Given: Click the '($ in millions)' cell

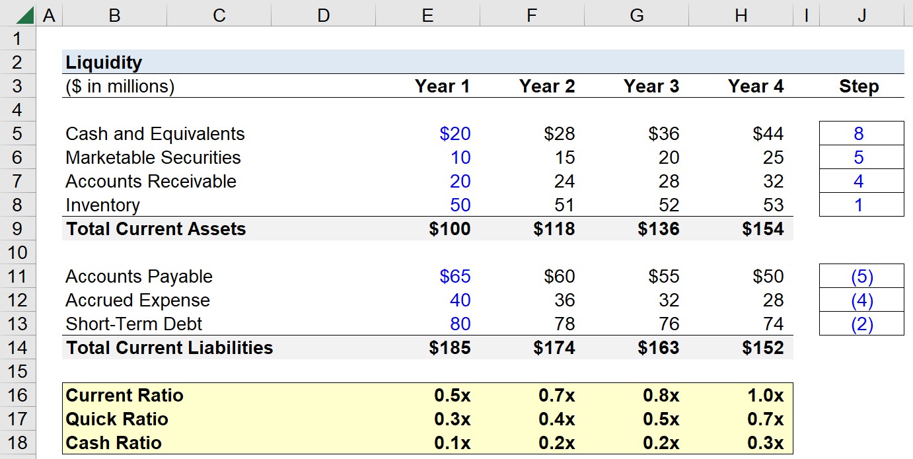Looking at the screenshot, I should coord(120,87).
